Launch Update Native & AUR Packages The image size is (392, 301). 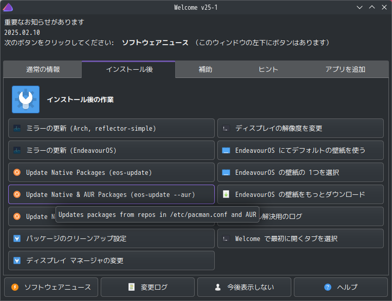click(x=111, y=194)
